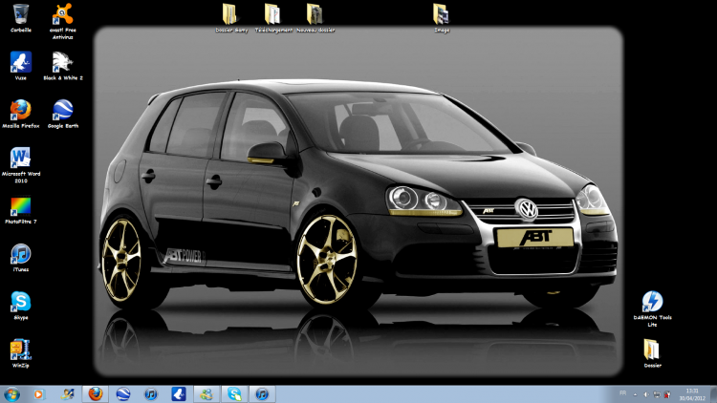Launch the PhotoFiltre 7 desktop shortcut
The width and height of the screenshot is (717, 403).
21,210
